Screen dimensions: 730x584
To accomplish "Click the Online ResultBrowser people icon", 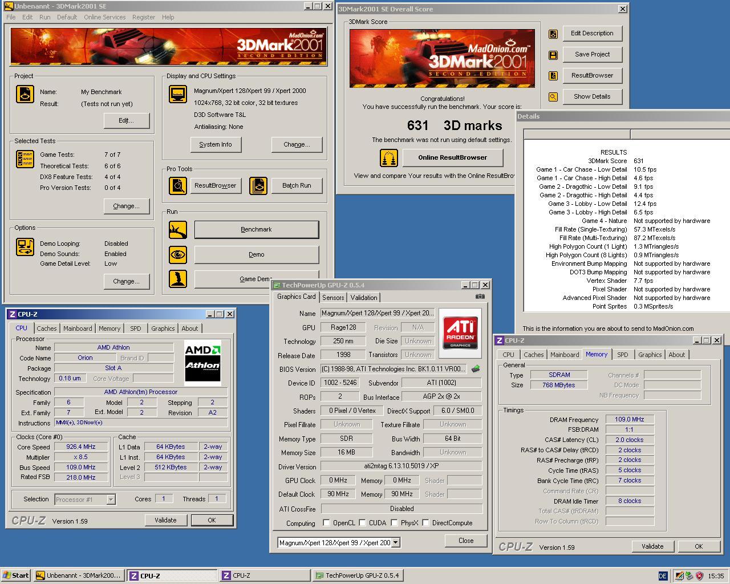I will (x=389, y=158).
